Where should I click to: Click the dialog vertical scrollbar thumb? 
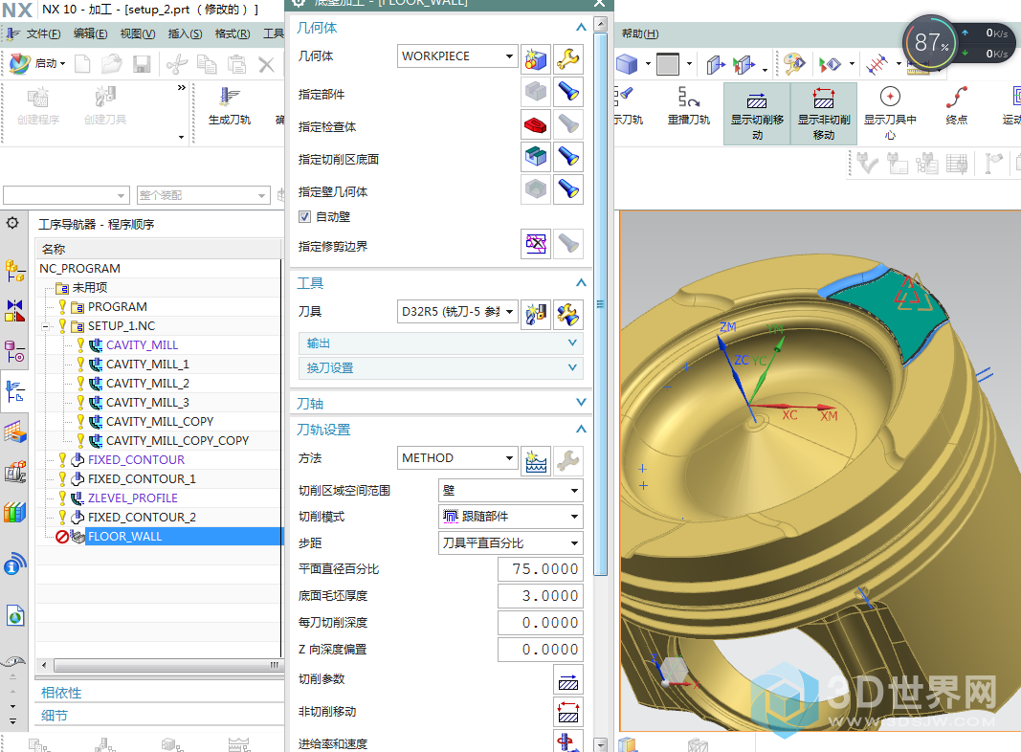(x=600, y=303)
